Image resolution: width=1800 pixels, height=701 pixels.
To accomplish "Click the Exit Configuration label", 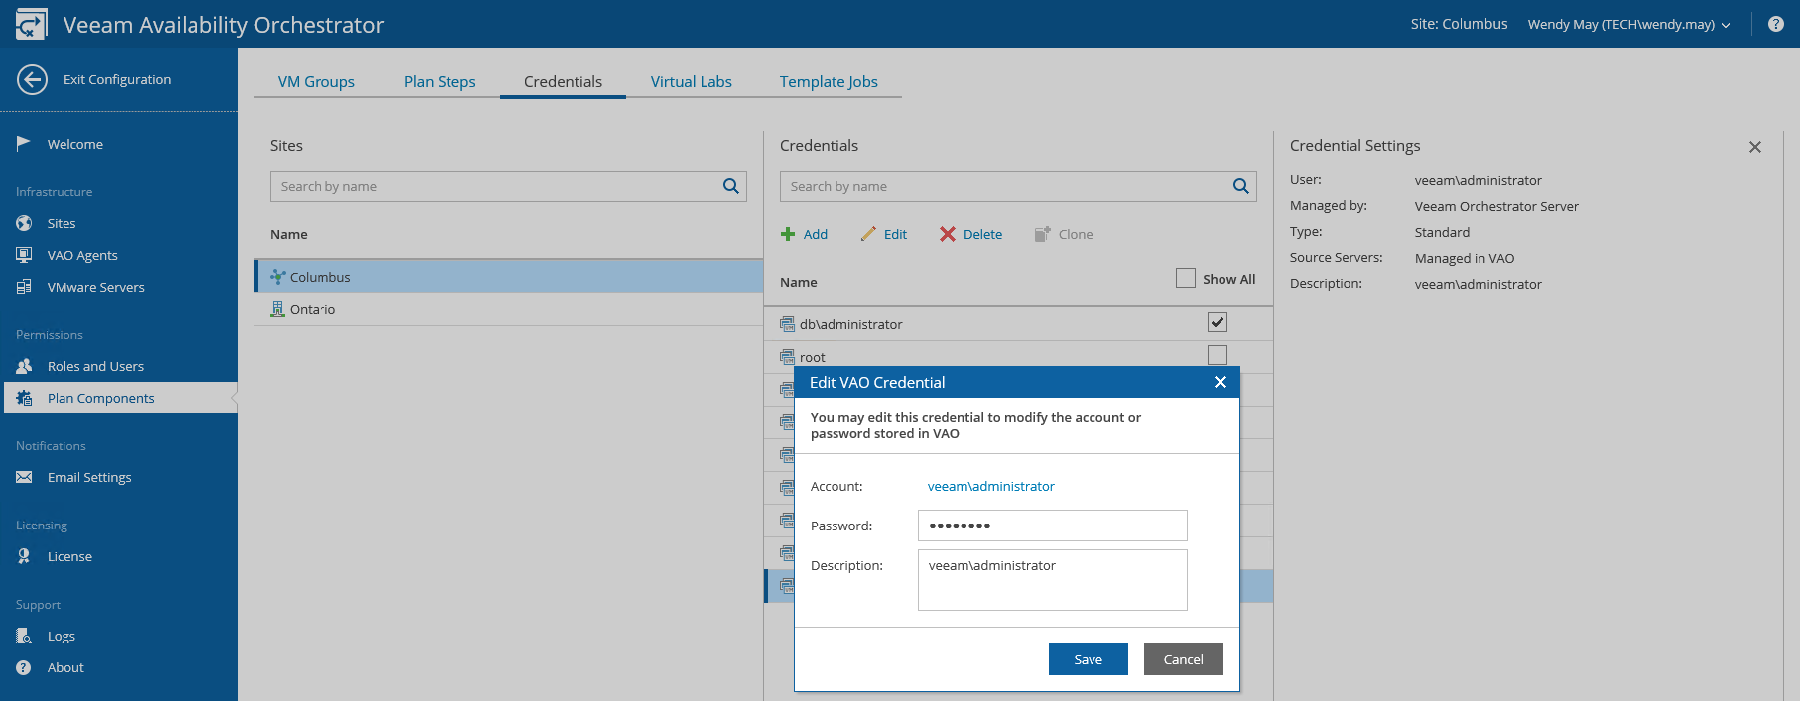I will pos(117,79).
